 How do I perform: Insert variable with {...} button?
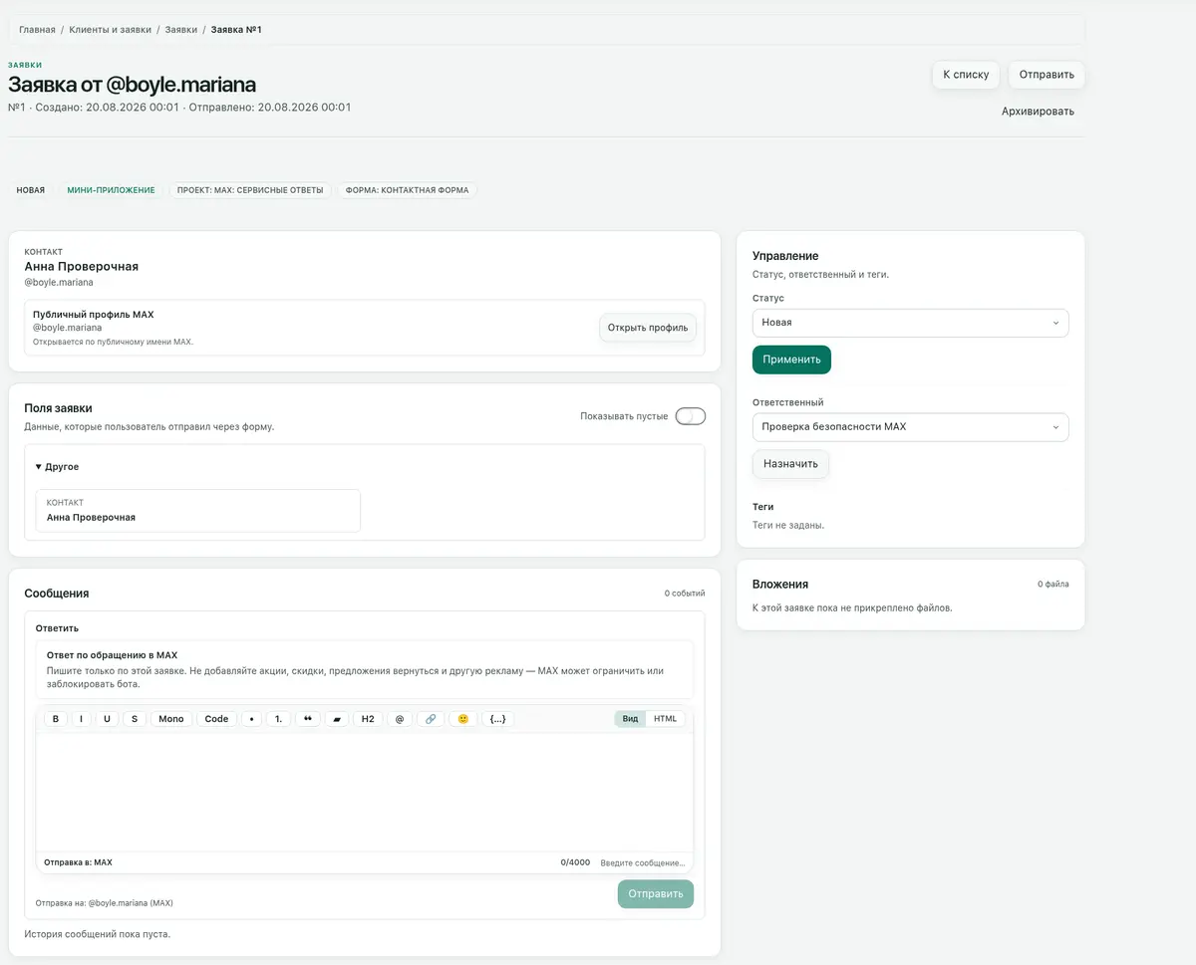click(x=498, y=719)
